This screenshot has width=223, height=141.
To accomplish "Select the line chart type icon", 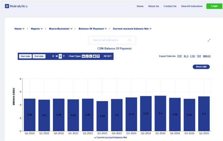I will (x=87, y=56).
